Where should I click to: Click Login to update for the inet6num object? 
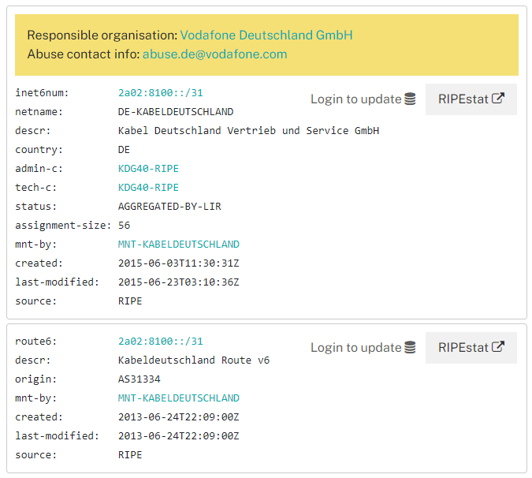pyautogui.click(x=363, y=99)
